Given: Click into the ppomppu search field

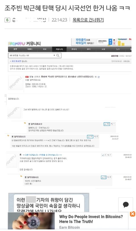Looking at the screenshot, I should (x=31, y=55).
